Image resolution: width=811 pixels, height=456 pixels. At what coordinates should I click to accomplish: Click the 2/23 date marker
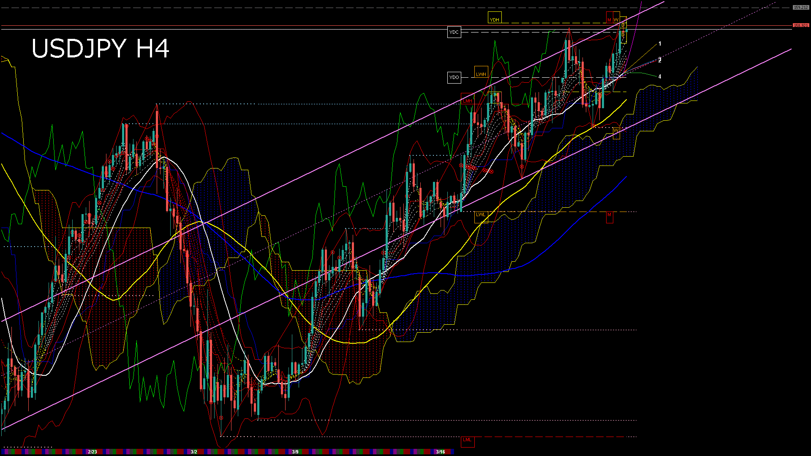click(x=92, y=452)
